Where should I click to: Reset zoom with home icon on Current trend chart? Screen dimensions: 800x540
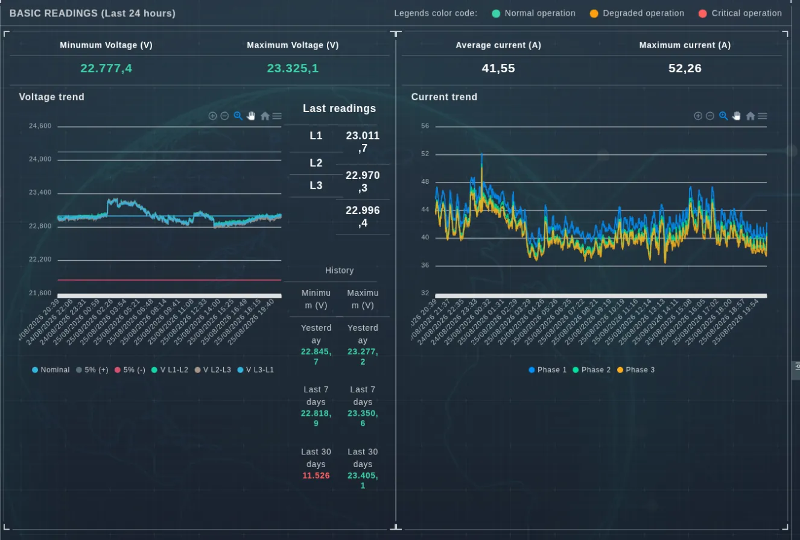[751, 116]
